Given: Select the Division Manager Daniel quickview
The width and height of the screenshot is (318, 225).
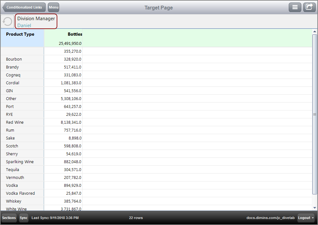Looking at the screenshot, I should (36, 22).
